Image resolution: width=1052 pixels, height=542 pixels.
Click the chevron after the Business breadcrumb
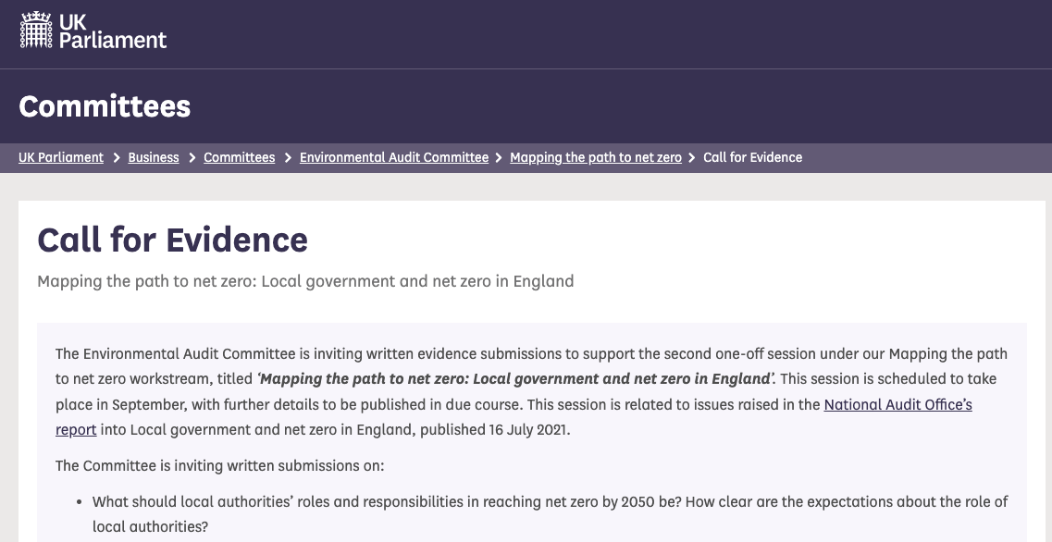pyautogui.click(x=192, y=158)
